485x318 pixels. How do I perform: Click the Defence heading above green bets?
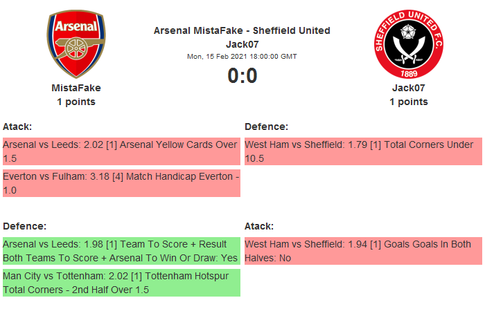[24, 226]
